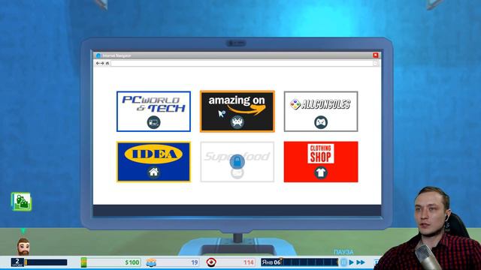Screen dimensions: 481x270
Task: Open the PC World & Tech store
Action: pos(153,112)
